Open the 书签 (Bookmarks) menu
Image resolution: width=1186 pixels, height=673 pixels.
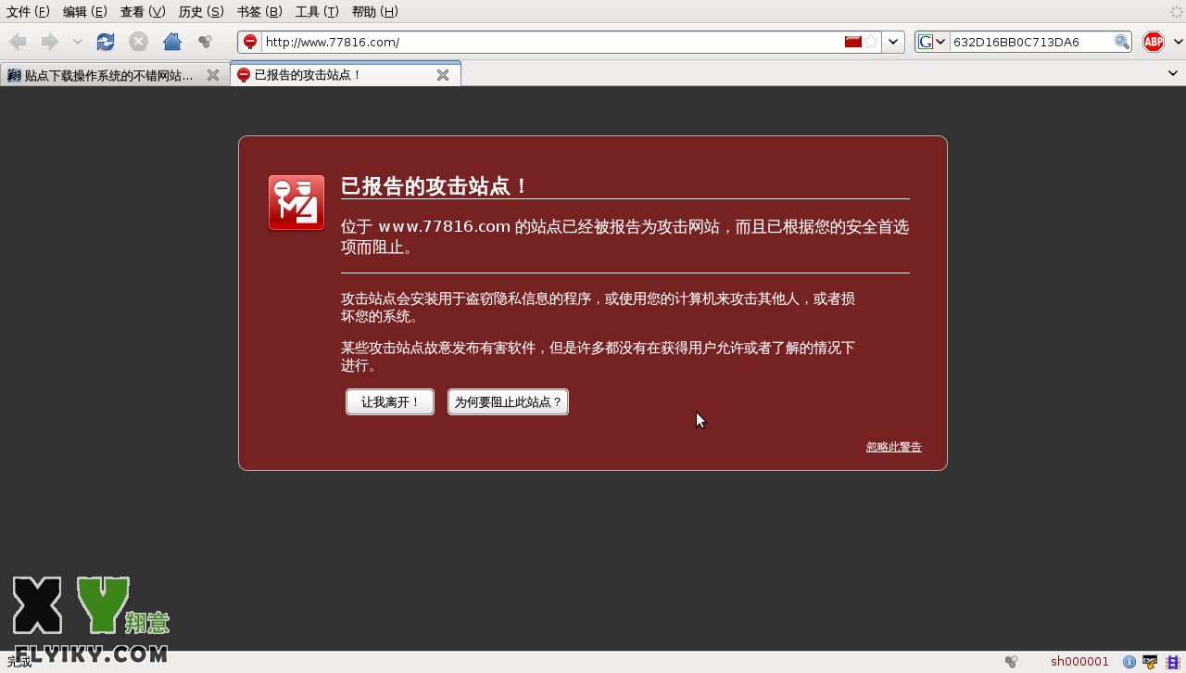259,11
